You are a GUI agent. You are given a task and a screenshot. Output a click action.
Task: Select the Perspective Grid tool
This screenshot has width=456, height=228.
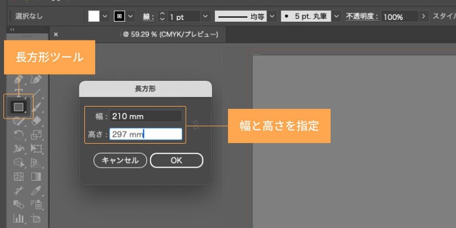coord(36,162)
